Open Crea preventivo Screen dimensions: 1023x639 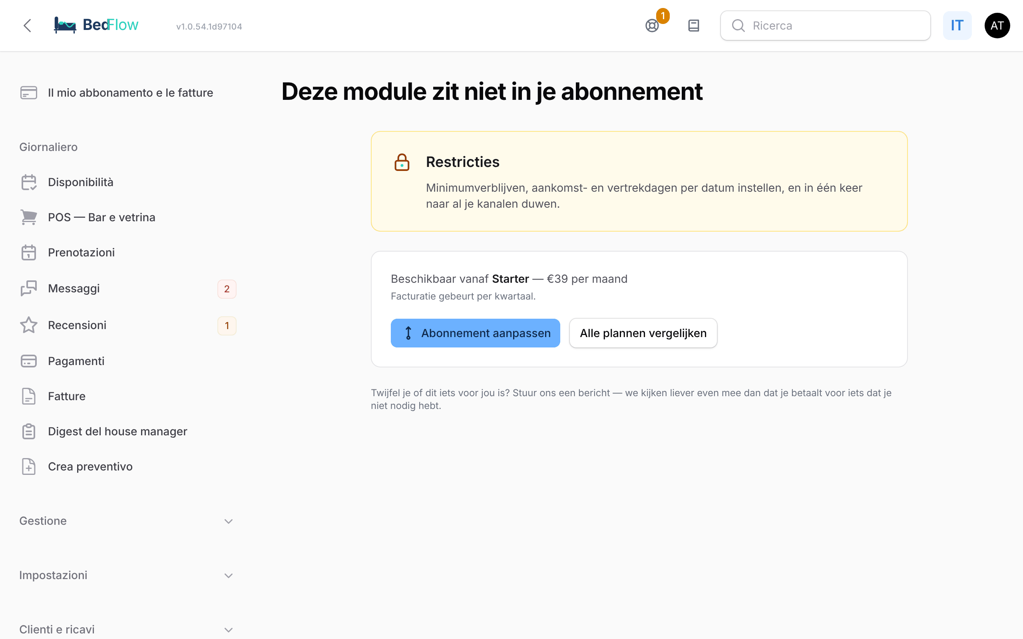click(90, 466)
